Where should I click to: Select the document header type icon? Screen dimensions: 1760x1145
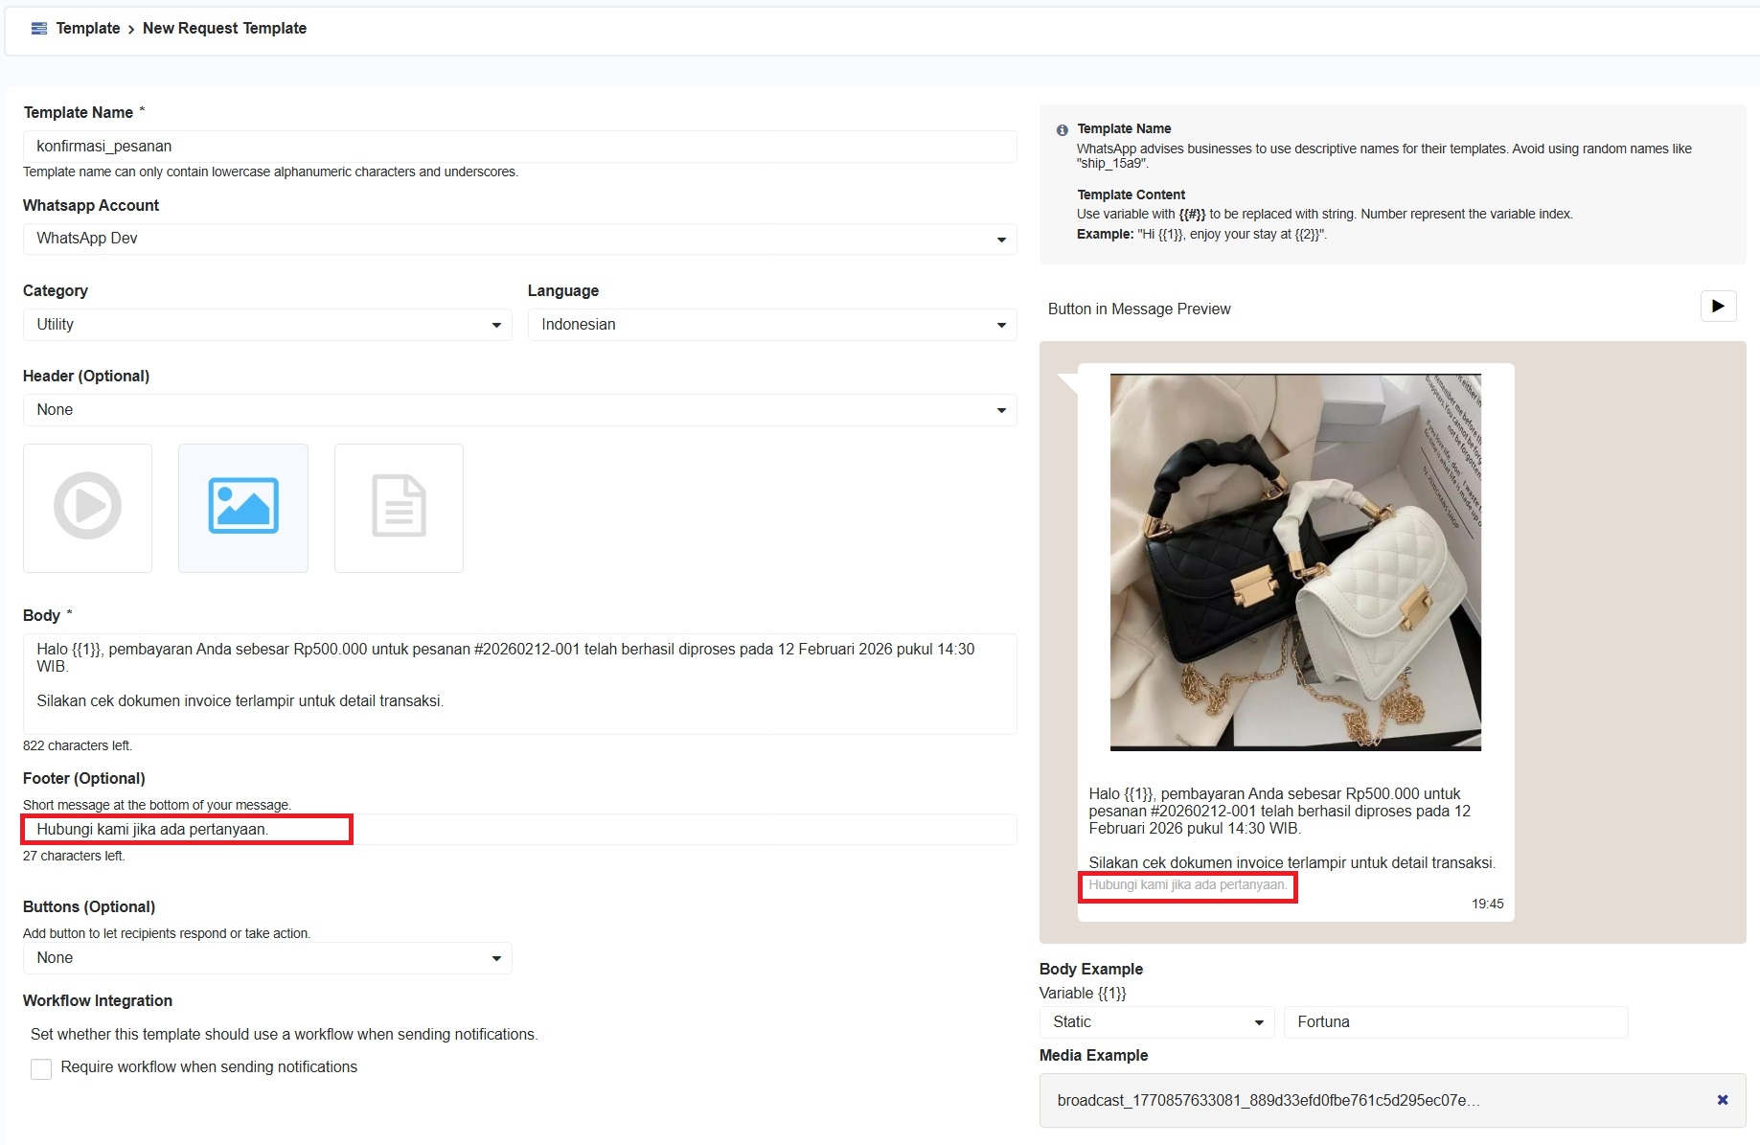pyautogui.click(x=399, y=507)
